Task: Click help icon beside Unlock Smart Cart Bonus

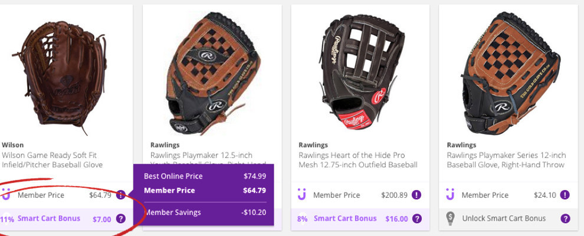Action: [x=565, y=218]
